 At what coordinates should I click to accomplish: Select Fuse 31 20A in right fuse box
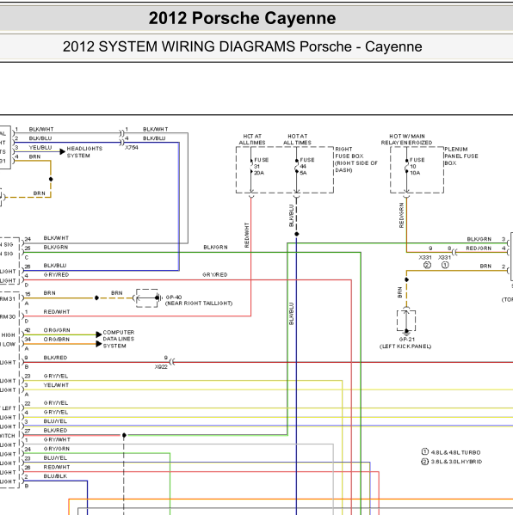(x=251, y=167)
